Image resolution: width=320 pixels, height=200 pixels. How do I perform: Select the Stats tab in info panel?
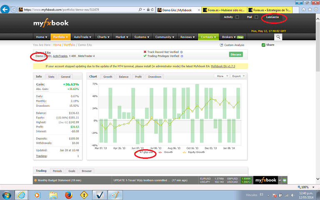click(x=51, y=77)
